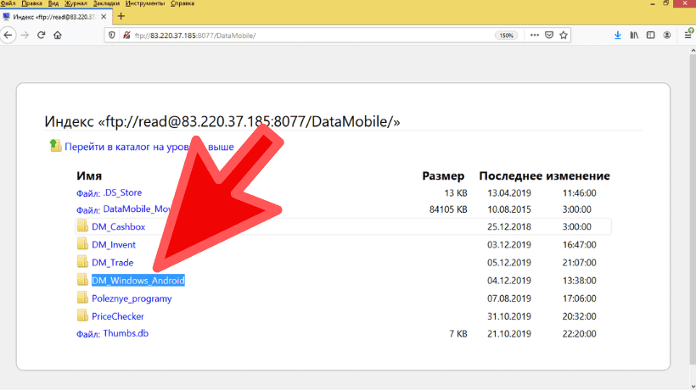
Task: Open the Справка menu
Action: point(182,3)
